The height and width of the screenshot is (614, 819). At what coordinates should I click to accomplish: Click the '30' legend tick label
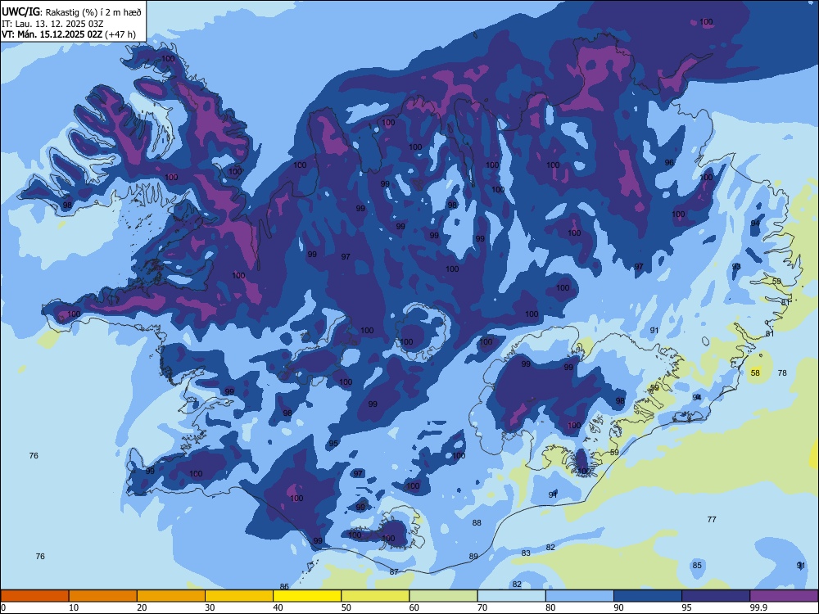pyautogui.click(x=210, y=607)
